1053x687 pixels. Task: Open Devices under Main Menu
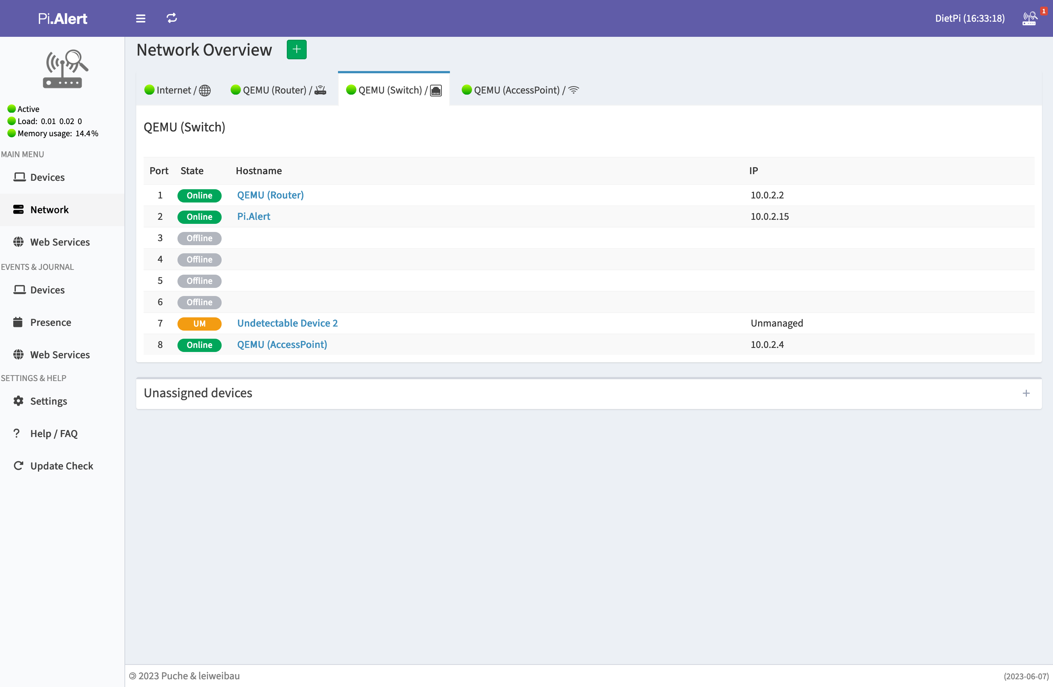[x=62, y=177]
